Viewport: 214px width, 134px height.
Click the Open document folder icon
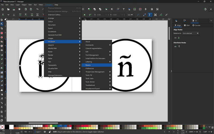(x=8, y=9)
